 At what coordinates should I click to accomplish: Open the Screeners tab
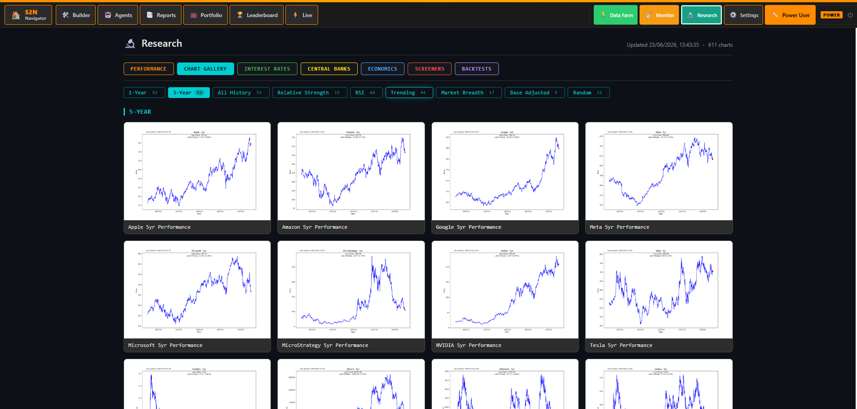[429, 69]
